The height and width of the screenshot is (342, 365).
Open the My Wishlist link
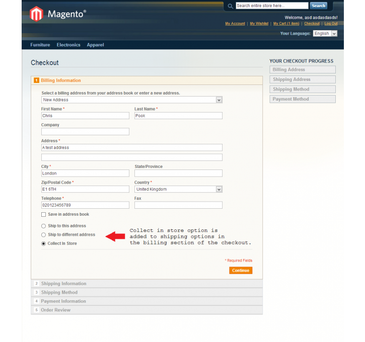pyautogui.click(x=259, y=24)
